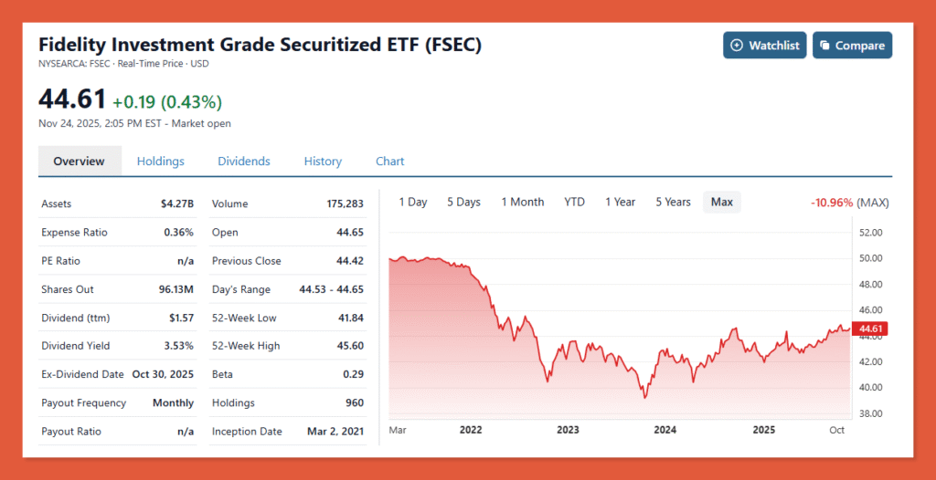Select the Max chart range

pos(722,203)
